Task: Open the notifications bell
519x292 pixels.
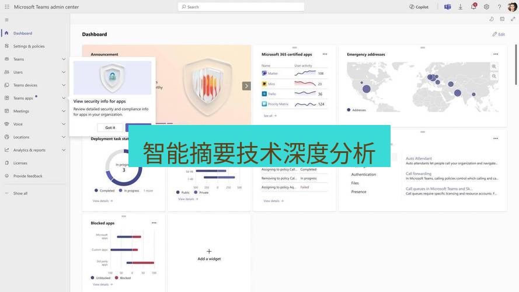Action: [473, 6]
